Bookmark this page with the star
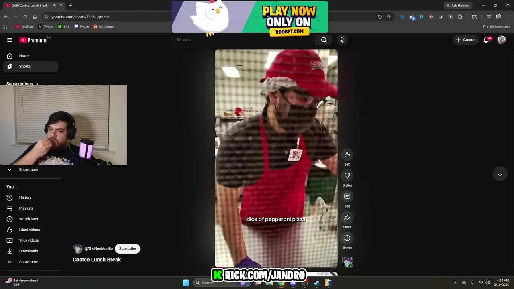Viewport: 514px width, 289px height. point(389,17)
